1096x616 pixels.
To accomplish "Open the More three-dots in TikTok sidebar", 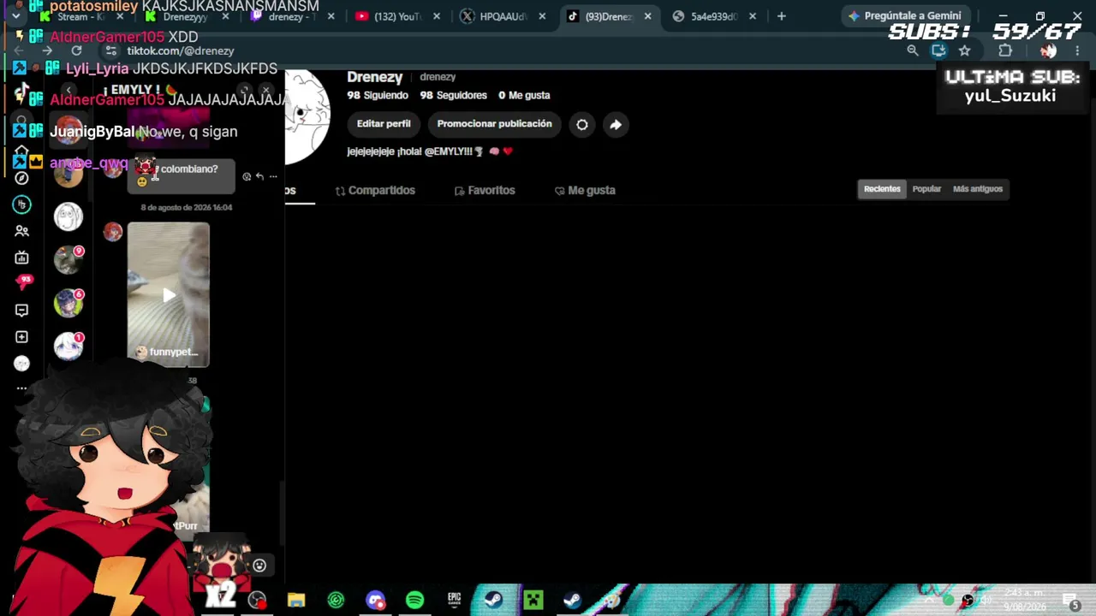I will (22, 388).
